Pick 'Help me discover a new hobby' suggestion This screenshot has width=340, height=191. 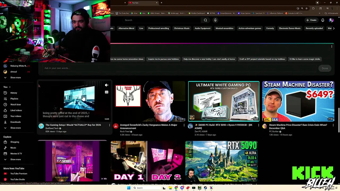(x=209, y=59)
